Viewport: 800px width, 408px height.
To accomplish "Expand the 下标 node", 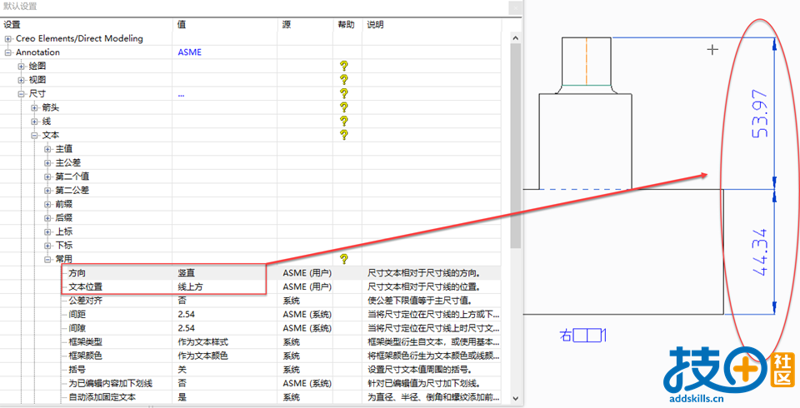I will 48,246.
